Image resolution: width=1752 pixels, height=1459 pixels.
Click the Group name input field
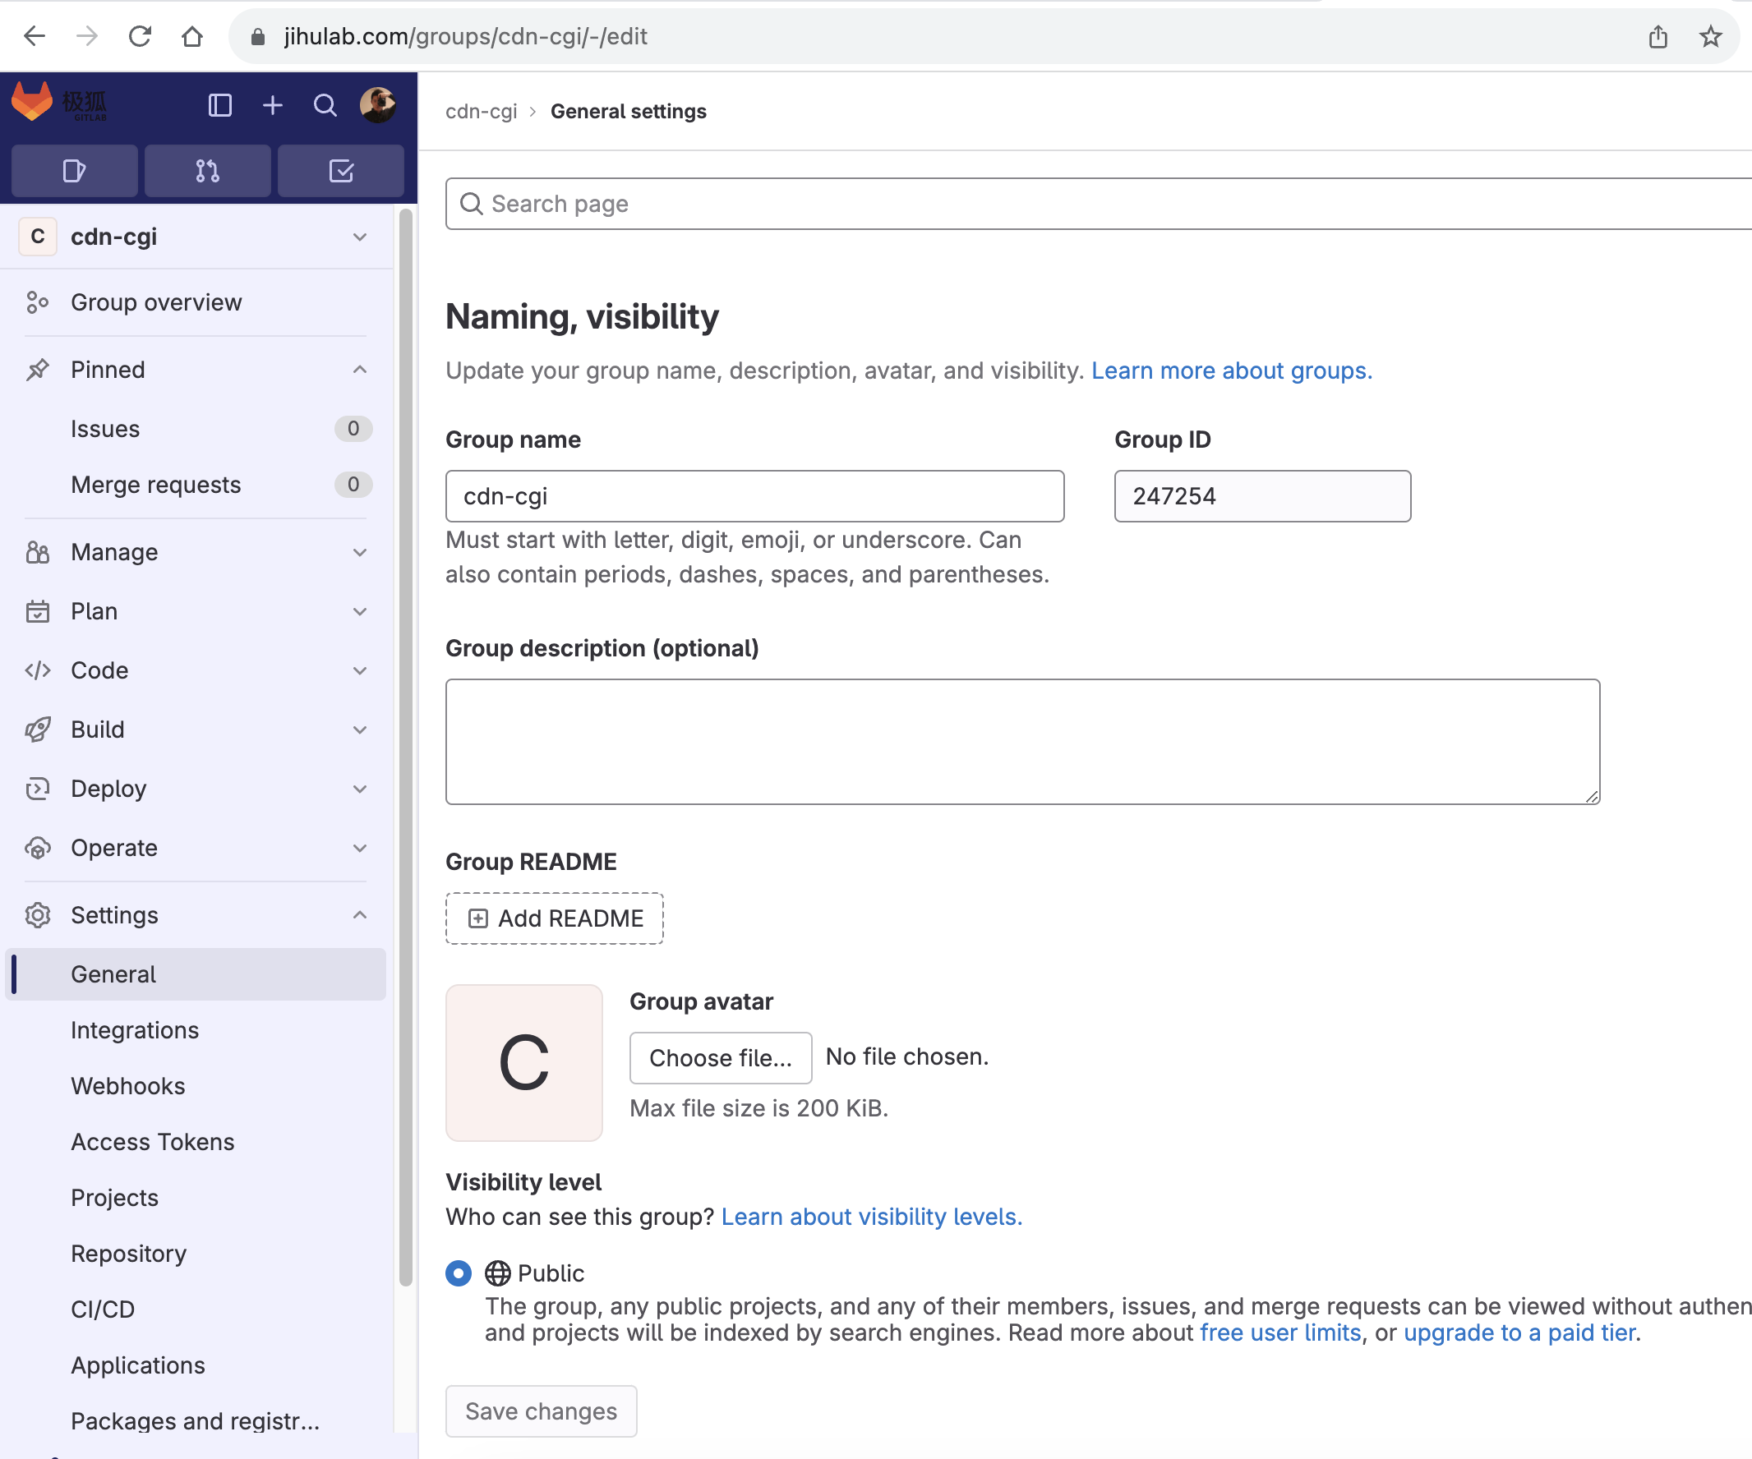pyautogui.click(x=755, y=496)
